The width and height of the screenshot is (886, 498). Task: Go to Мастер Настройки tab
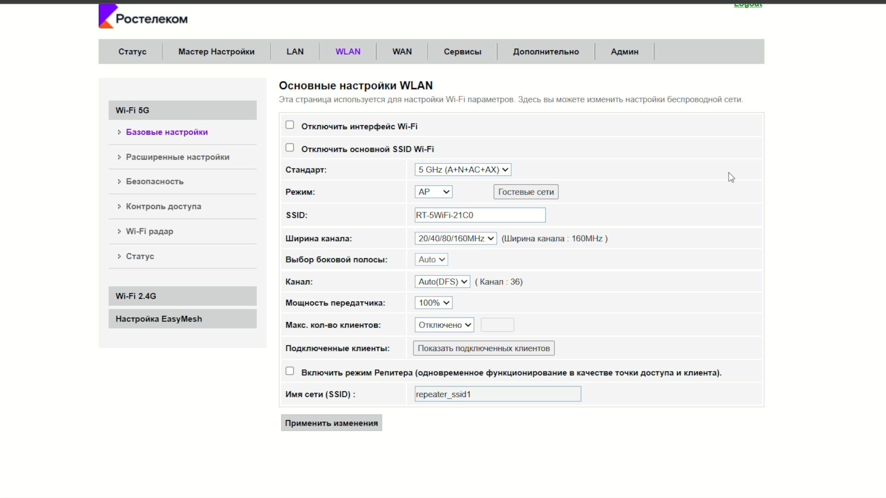point(216,52)
